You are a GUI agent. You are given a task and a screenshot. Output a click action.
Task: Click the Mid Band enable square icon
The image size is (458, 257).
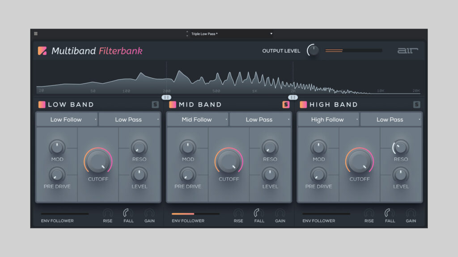coord(172,105)
